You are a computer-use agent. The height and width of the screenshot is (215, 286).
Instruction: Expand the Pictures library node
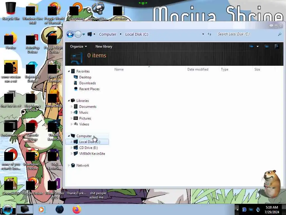pos(71,118)
